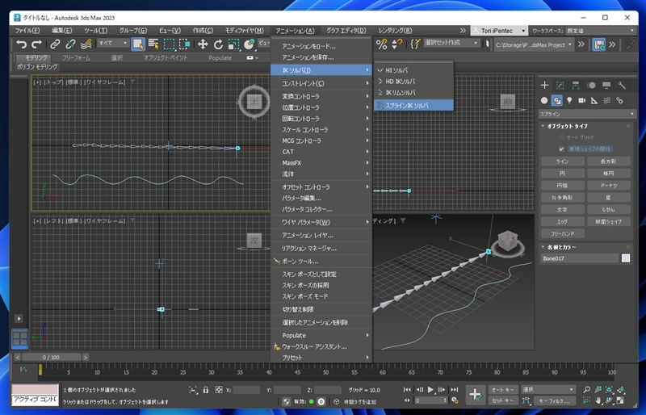Click the ドーナツ shape button
The height and width of the screenshot is (415, 646).
tap(609, 186)
